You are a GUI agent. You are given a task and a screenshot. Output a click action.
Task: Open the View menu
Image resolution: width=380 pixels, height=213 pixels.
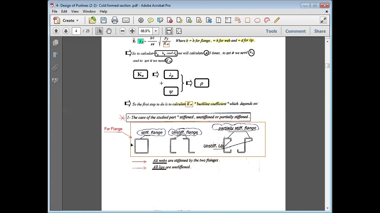pyautogui.click(x=75, y=11)
